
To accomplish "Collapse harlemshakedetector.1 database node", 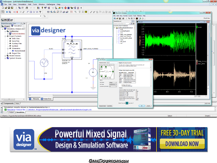I will point(114,28).
